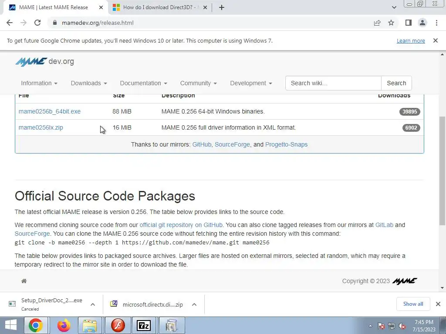This screenshot has width=446, height=334.
Task: Expand the Development menu
Action: click(251, 83)
